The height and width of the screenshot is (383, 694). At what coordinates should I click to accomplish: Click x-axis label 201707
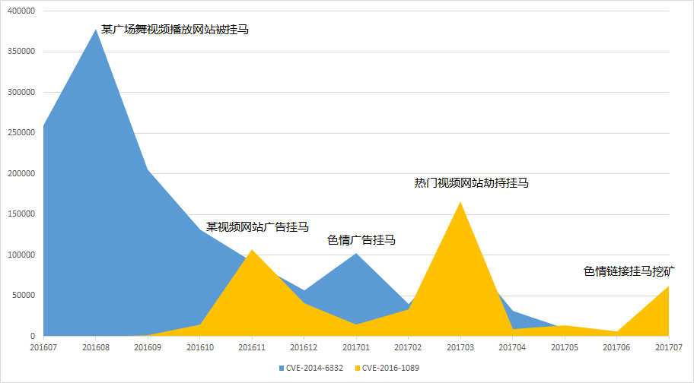669,347
